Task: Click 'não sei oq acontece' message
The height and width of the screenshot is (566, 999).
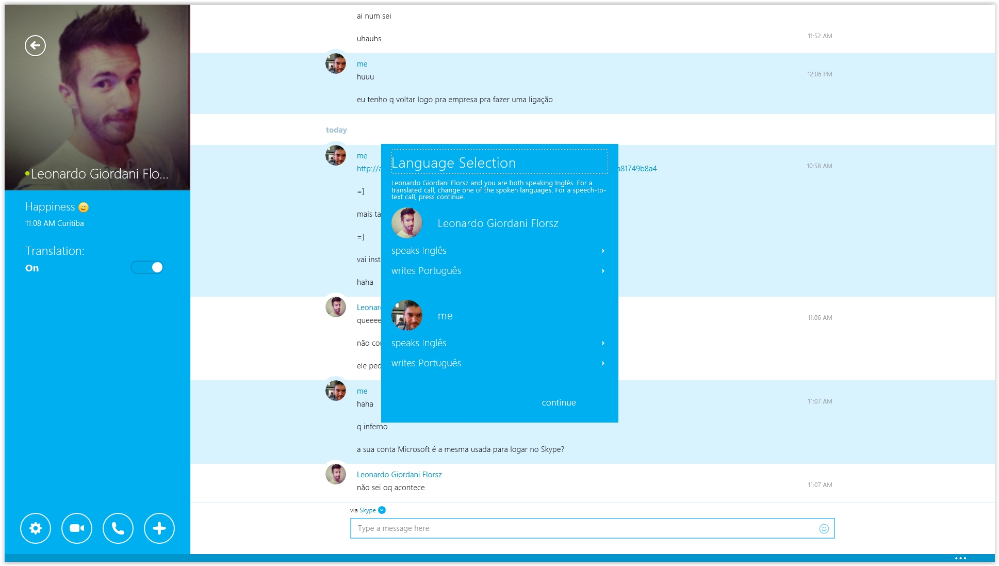Action: [390, 488]
